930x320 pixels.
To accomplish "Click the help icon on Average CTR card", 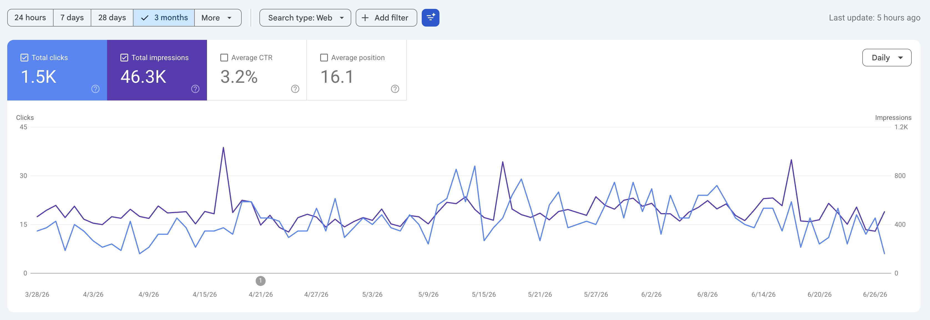I will tap(295, 89).
